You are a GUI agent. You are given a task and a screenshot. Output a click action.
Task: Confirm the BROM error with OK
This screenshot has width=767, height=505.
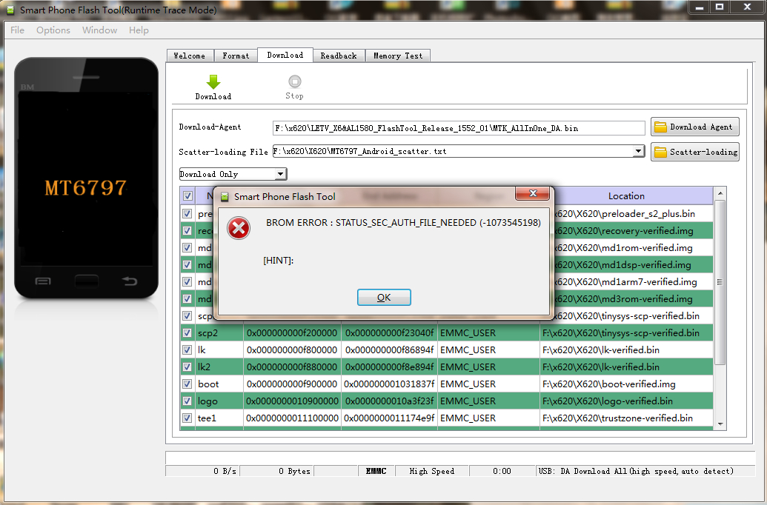[384, 297]
